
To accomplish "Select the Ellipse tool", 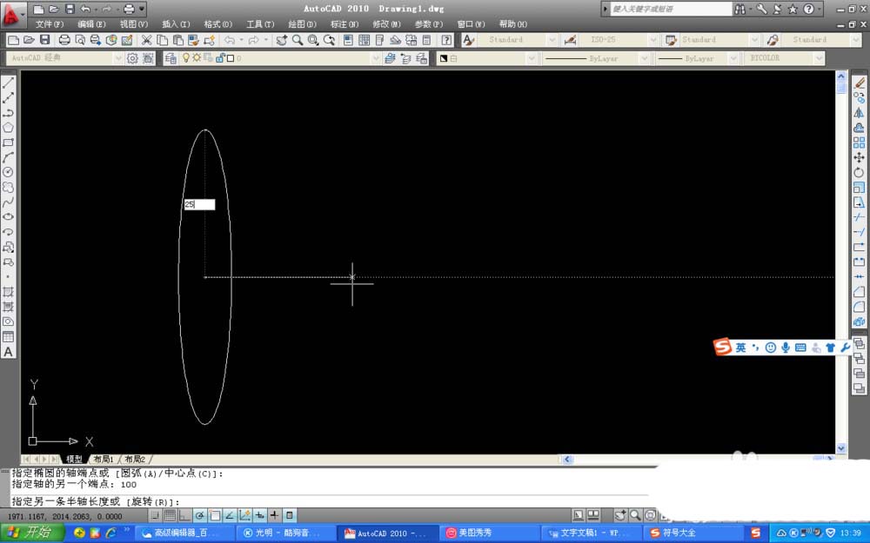I will click(9, 217).
